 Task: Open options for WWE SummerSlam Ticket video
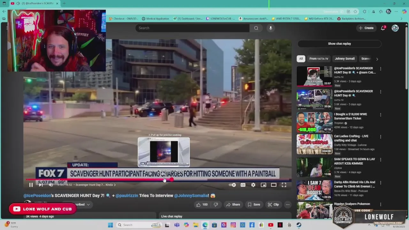click(380, 115)
